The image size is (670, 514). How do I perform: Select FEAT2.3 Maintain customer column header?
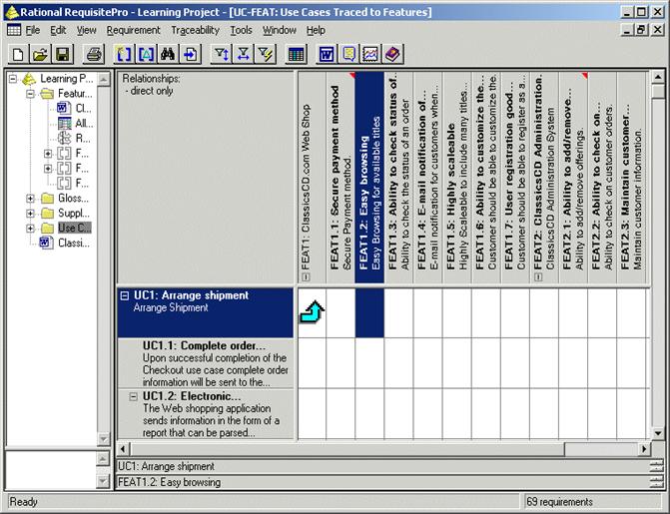pyautogui.click(x=631, y=178)
